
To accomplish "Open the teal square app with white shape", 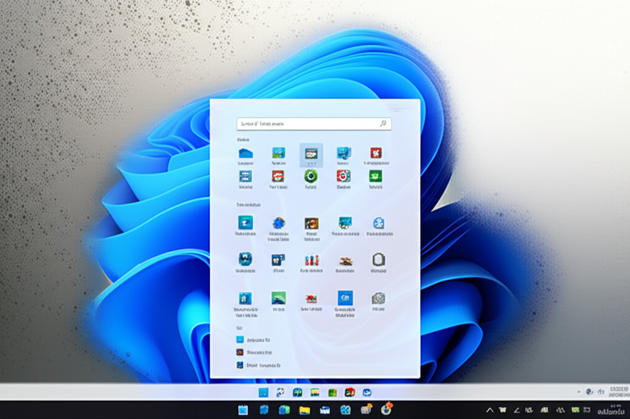I will tap(245, 223).
